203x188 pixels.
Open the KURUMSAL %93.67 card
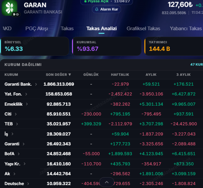106,46
